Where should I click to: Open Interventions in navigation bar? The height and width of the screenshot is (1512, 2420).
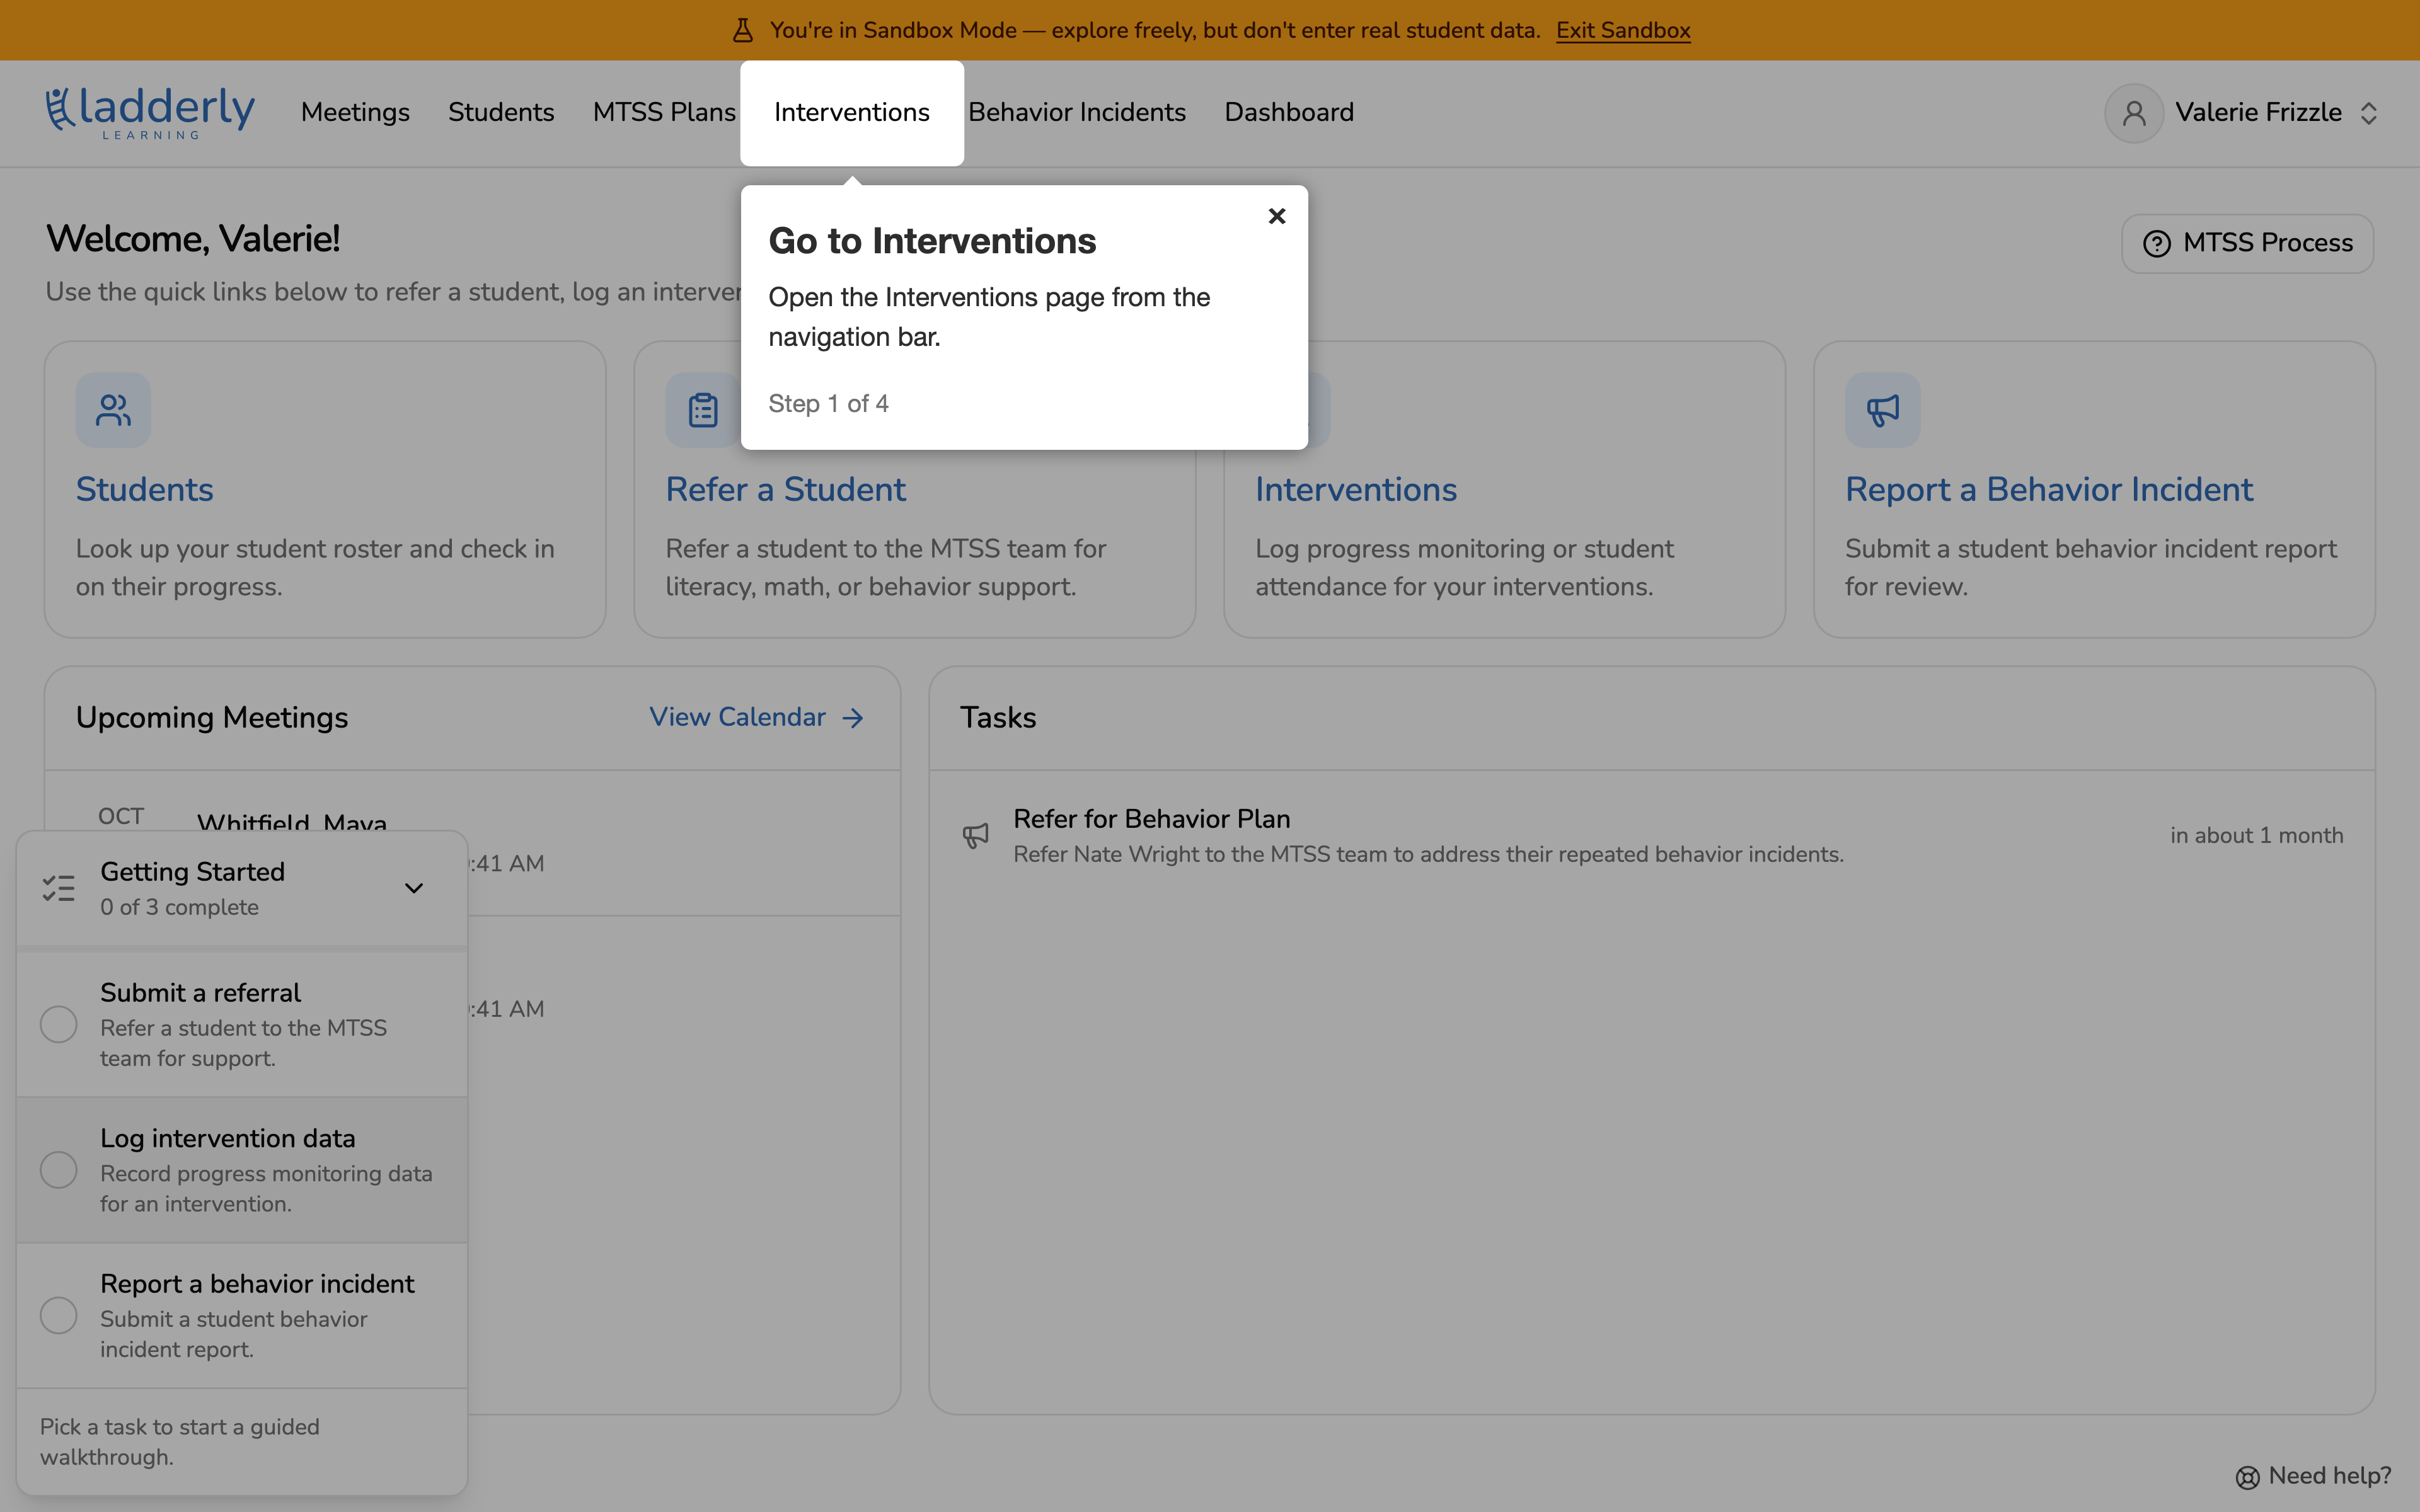(x=852, y=112)
